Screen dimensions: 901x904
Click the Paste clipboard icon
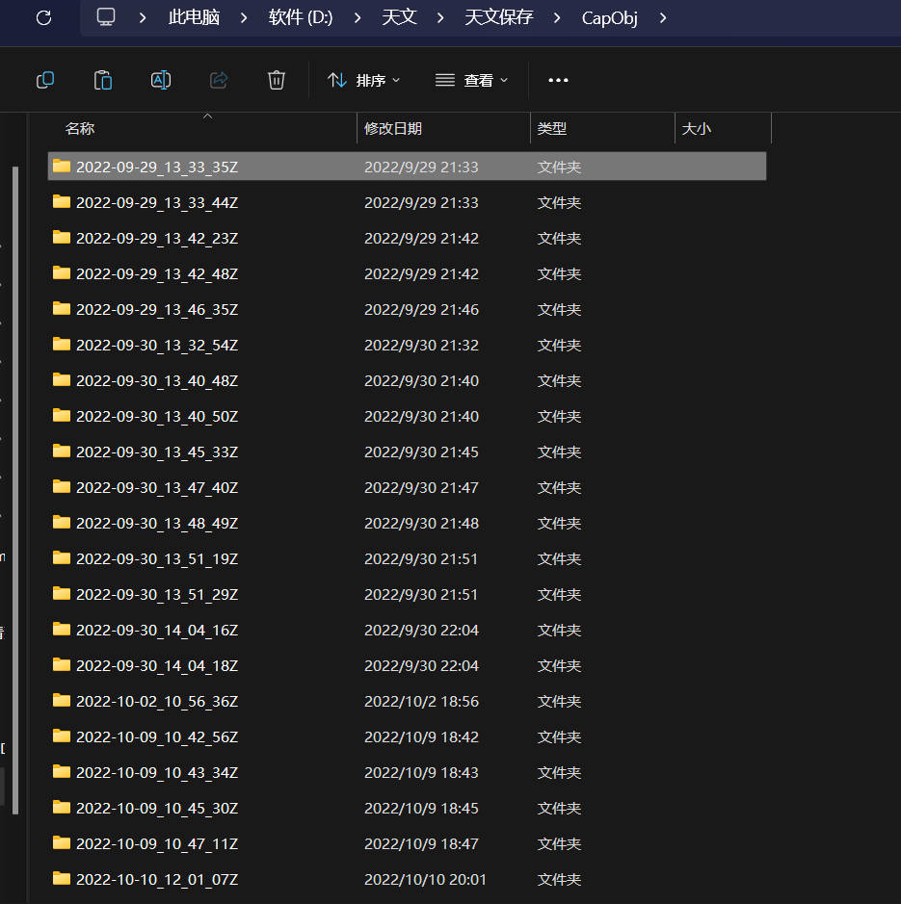(103, 80)
